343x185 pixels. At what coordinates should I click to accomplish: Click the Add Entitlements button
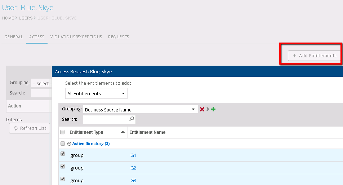(314, 56)
